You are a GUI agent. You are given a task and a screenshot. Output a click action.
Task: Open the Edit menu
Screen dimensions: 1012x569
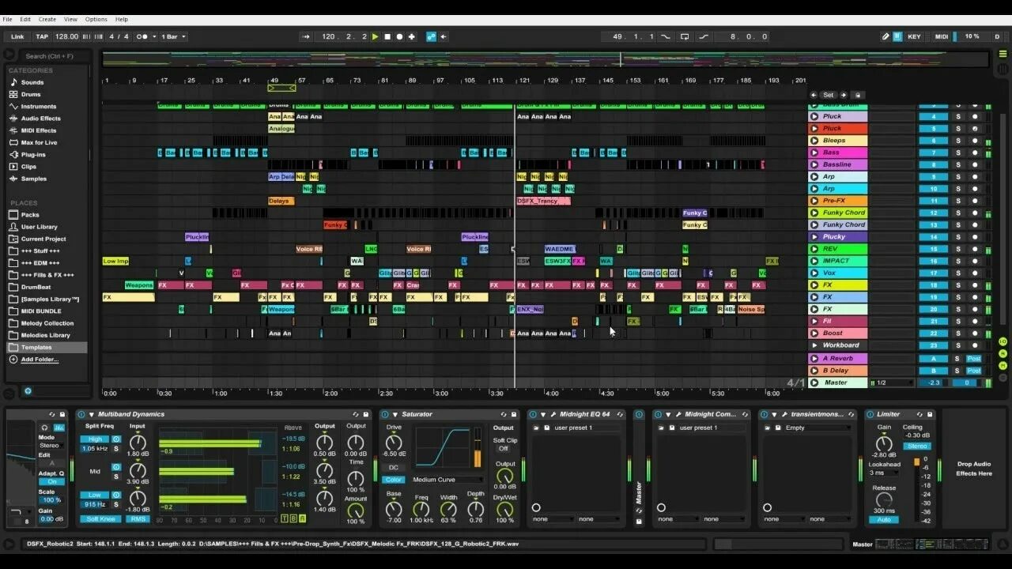(25, 19)
